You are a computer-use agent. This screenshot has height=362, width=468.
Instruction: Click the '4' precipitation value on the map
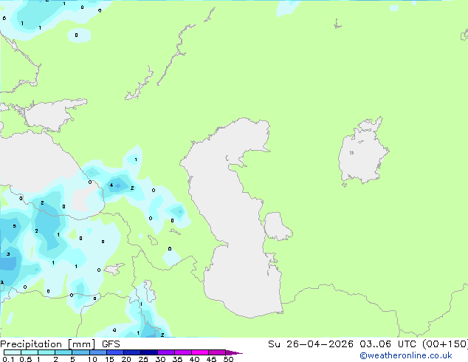[x=111, y=185]
